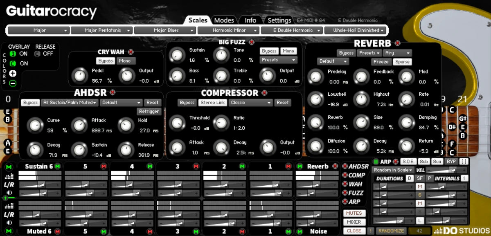This screenshot has height=236, width=491.
Task: Close the Cry Wah panel with red X
Action: pos(131,52)
